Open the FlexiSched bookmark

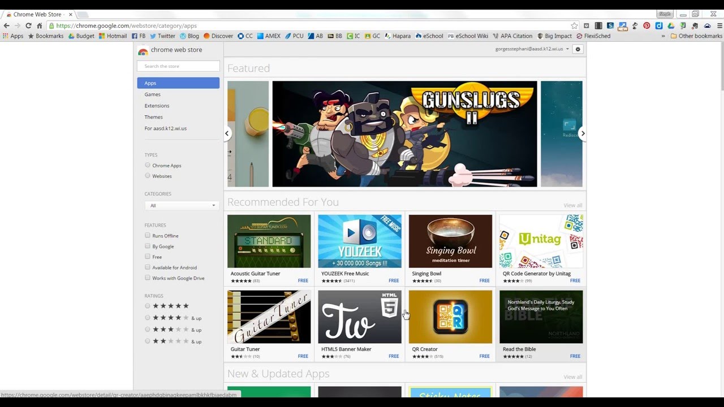[593, 36]
